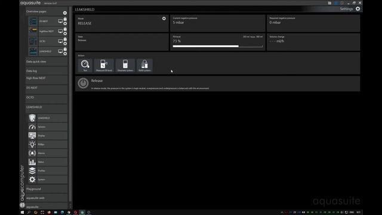The width and height of the screenshot is (382, 215).
Task: Open the Alarms page with bell icon
Action: click(48, 153)
